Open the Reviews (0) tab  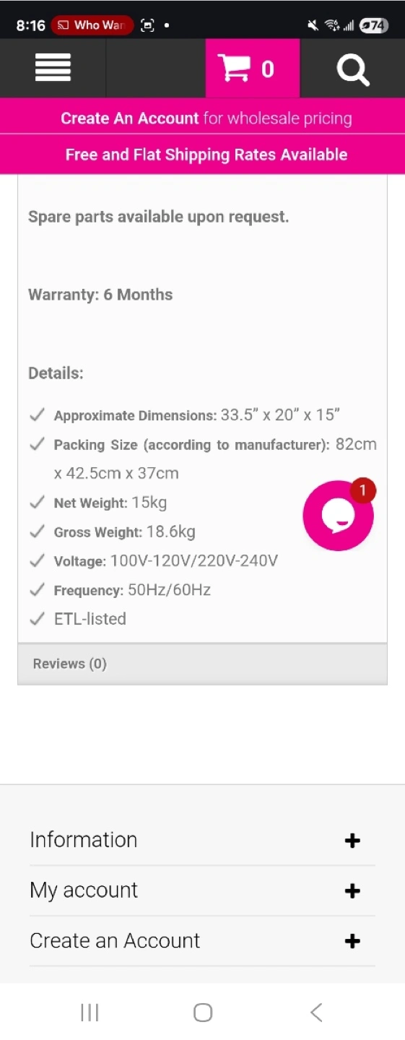(70, 664)
